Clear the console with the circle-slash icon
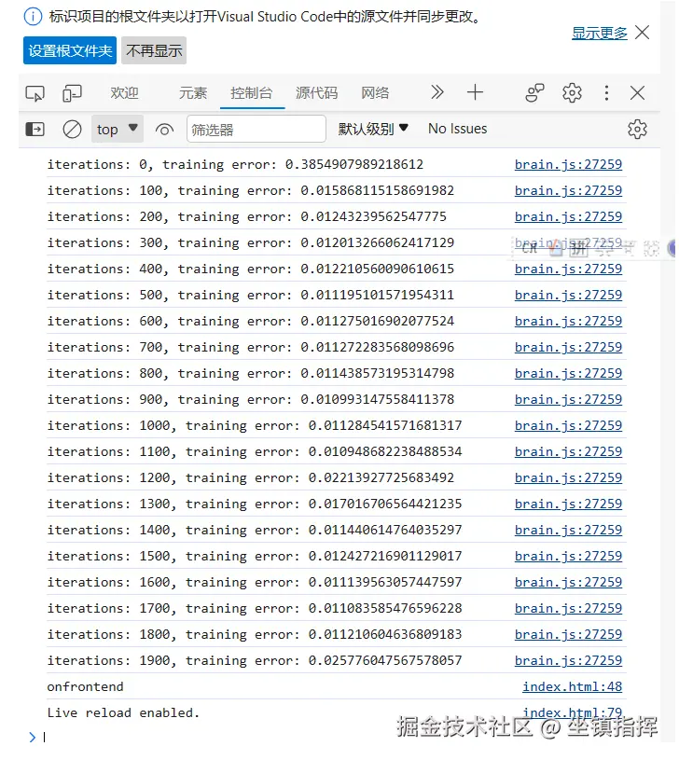The height and width of the screenshot is (760, 679). coord(72,130)
